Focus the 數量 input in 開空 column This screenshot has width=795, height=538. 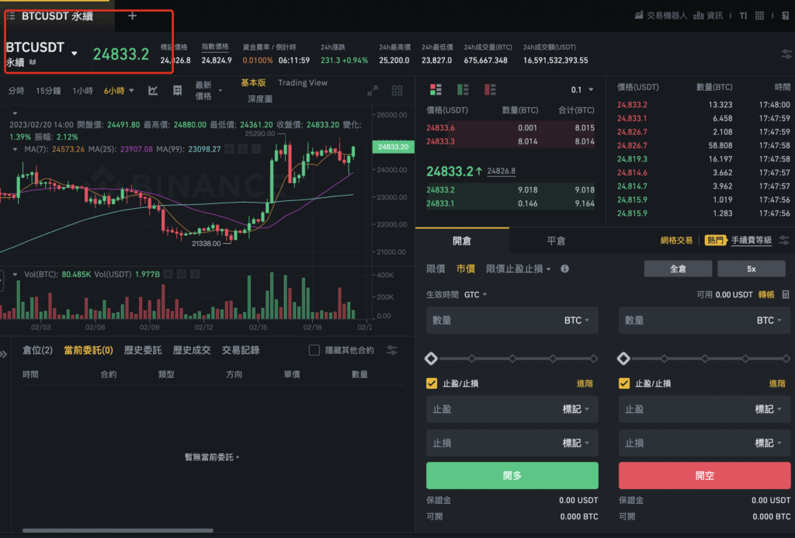pos(704,321)
